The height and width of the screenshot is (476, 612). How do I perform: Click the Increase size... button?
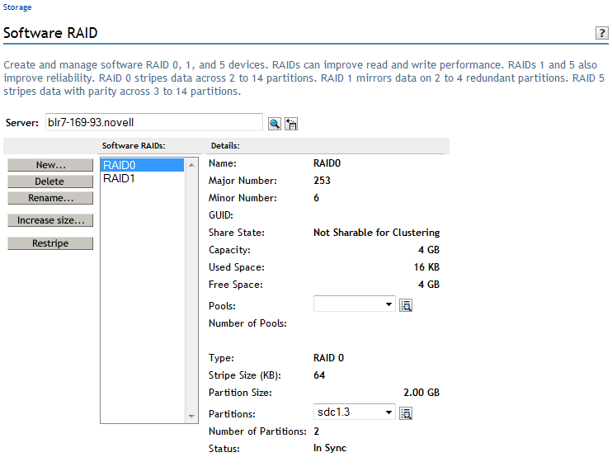(x=50, y=220)
